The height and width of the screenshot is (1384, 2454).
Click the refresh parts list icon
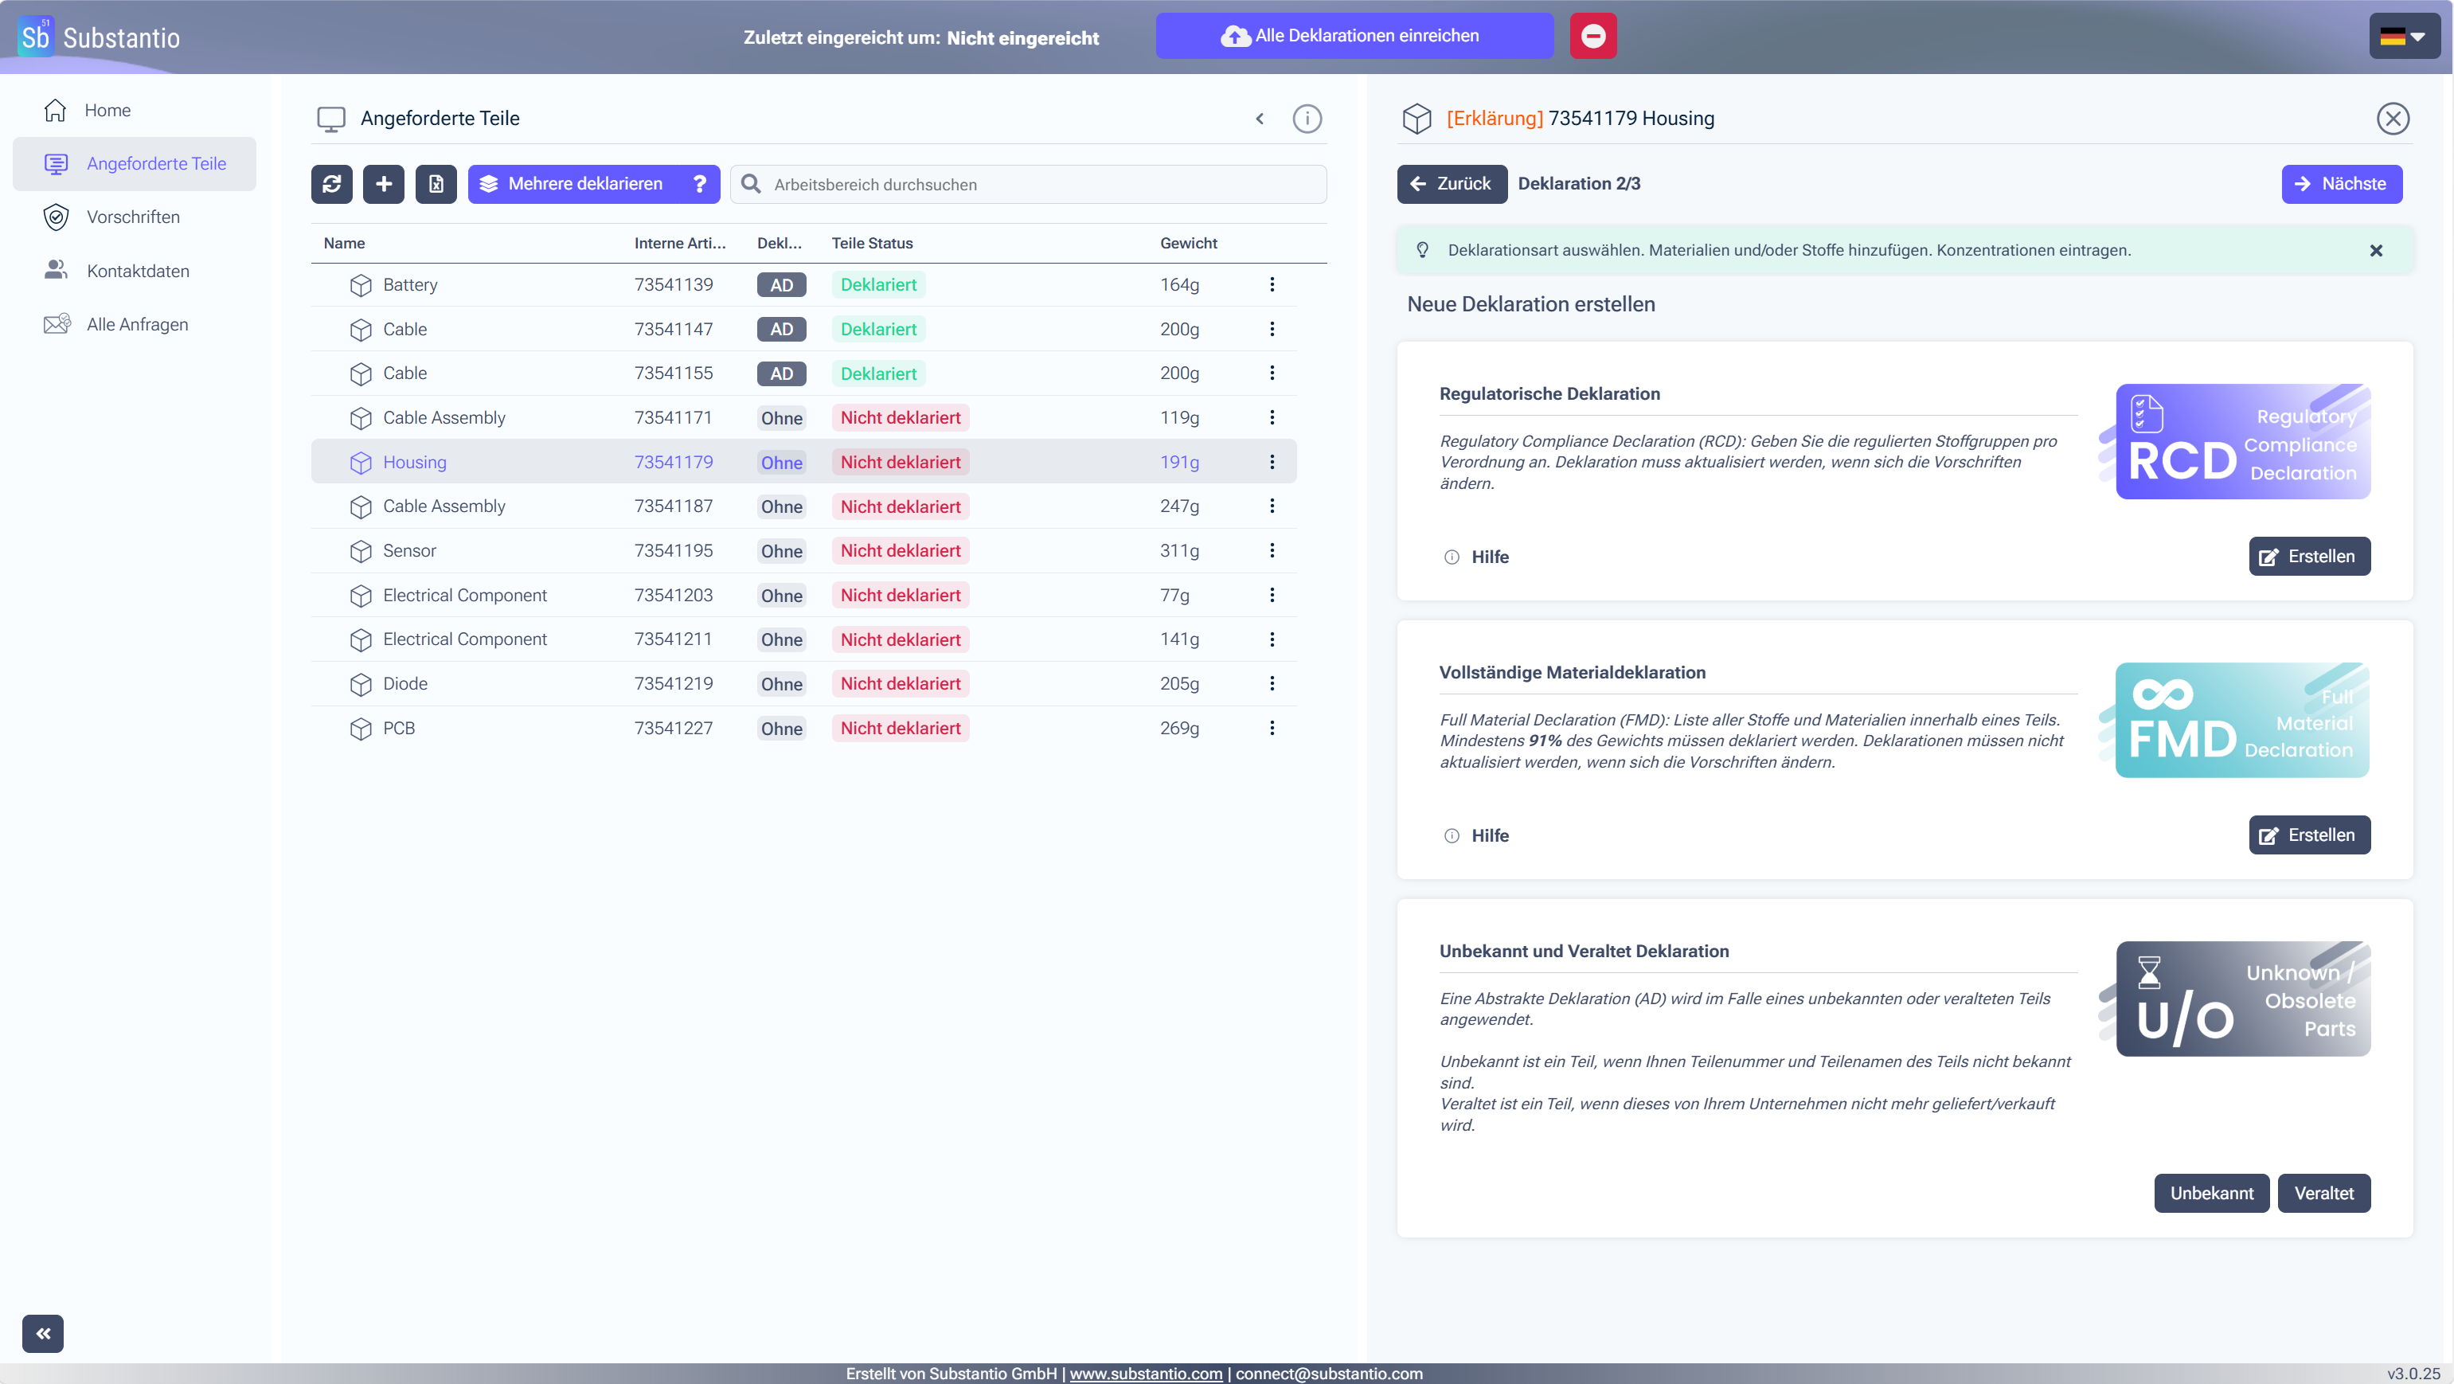click(331, 184)
